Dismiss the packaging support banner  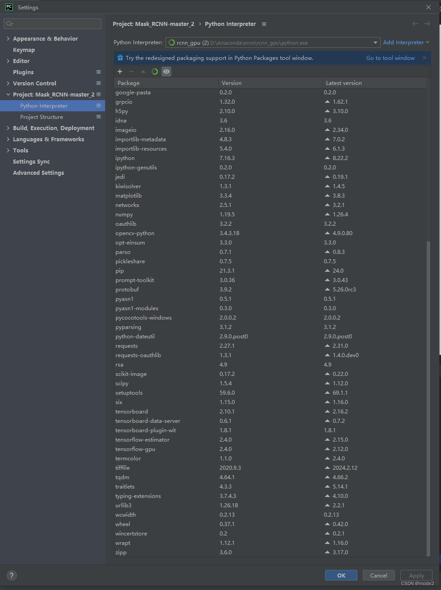point(424,58)
